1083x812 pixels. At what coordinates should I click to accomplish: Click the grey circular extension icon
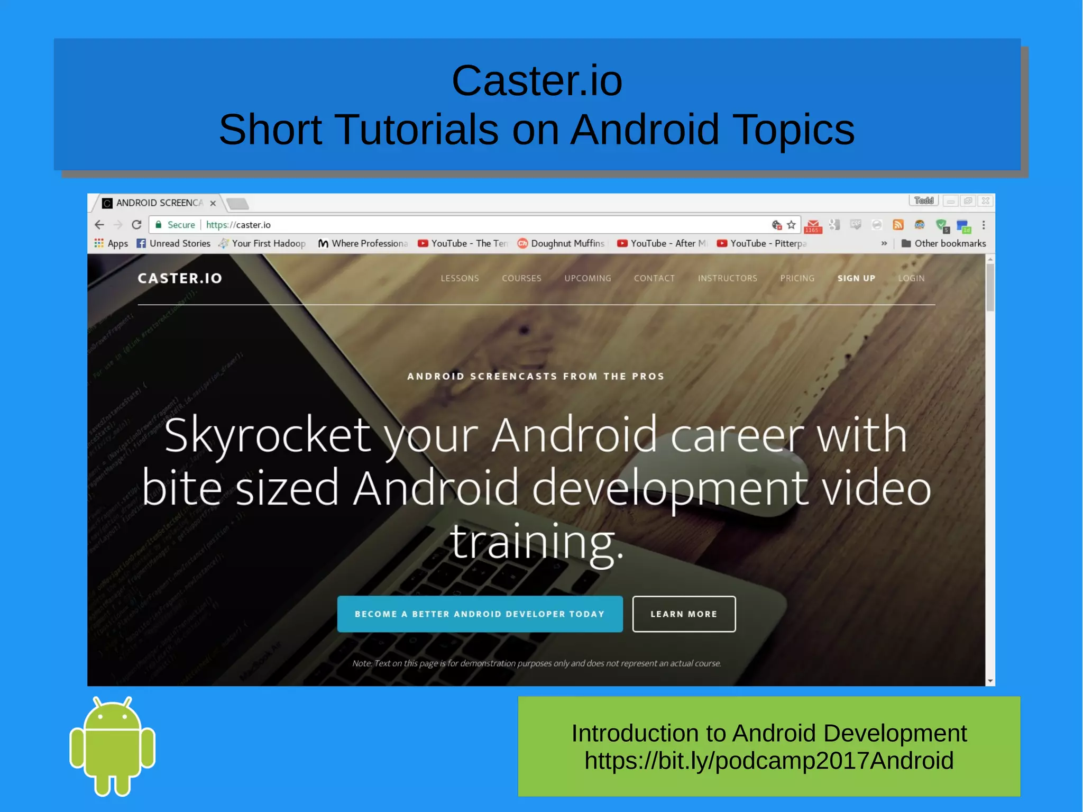point(877,225)
